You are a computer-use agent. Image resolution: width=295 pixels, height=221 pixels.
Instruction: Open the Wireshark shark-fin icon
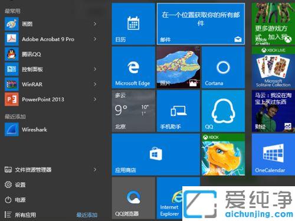pos(12,130)
